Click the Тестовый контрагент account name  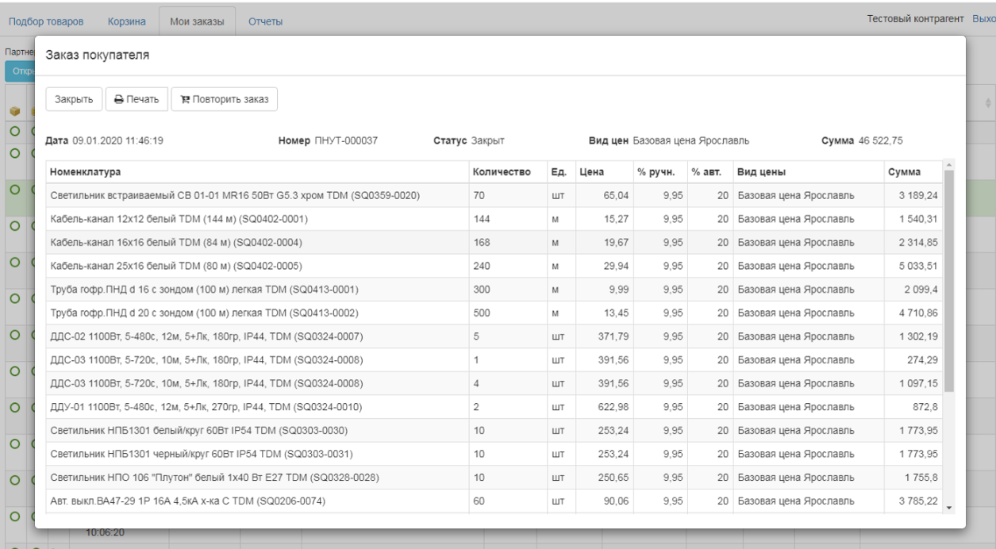(x=915, y=19)
